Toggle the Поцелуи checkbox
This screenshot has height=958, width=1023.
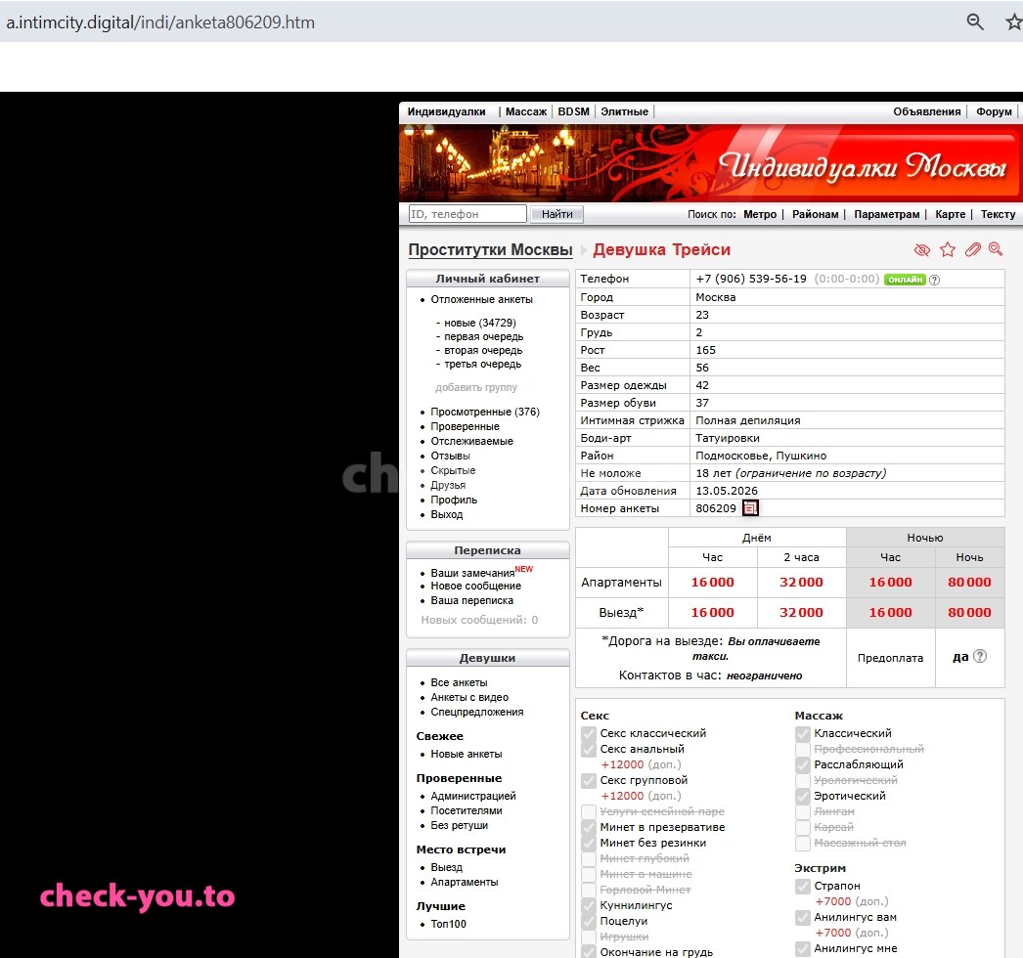[589, 922]
